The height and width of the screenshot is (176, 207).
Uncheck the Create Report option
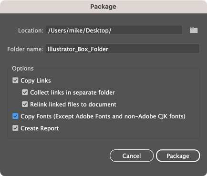tap(15, 128)
